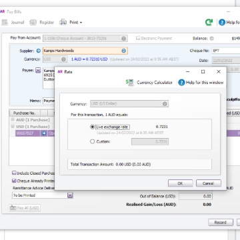
Task: Click the Purchase No. column header
Action: pos(25,113)
